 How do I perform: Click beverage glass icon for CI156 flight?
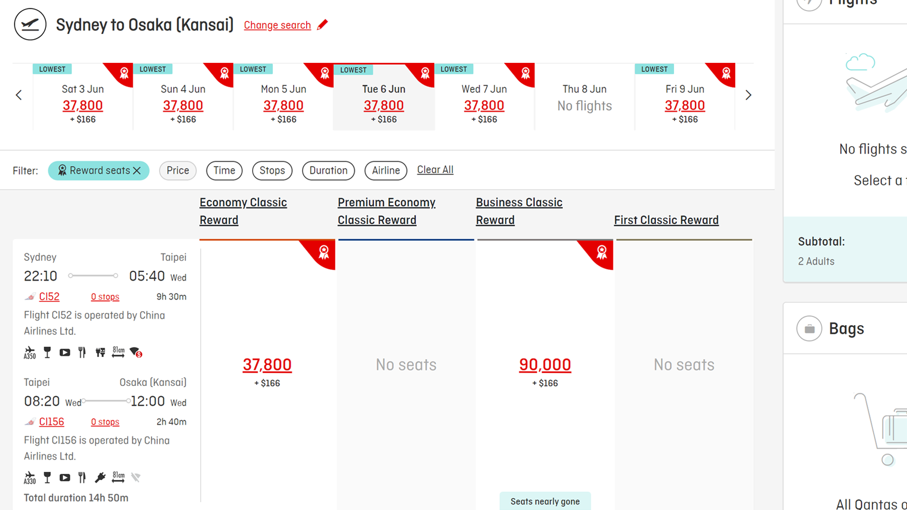pyautogui.click(x=47, y=478)
